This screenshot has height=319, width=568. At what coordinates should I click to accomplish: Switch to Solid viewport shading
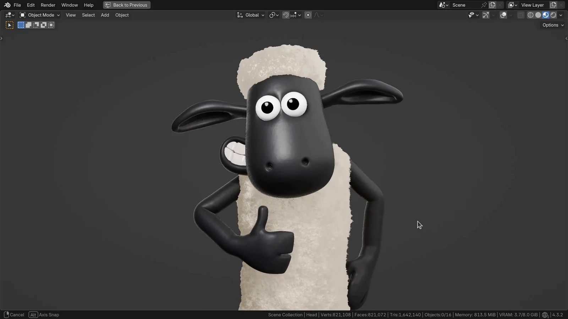tap(538, 15)
